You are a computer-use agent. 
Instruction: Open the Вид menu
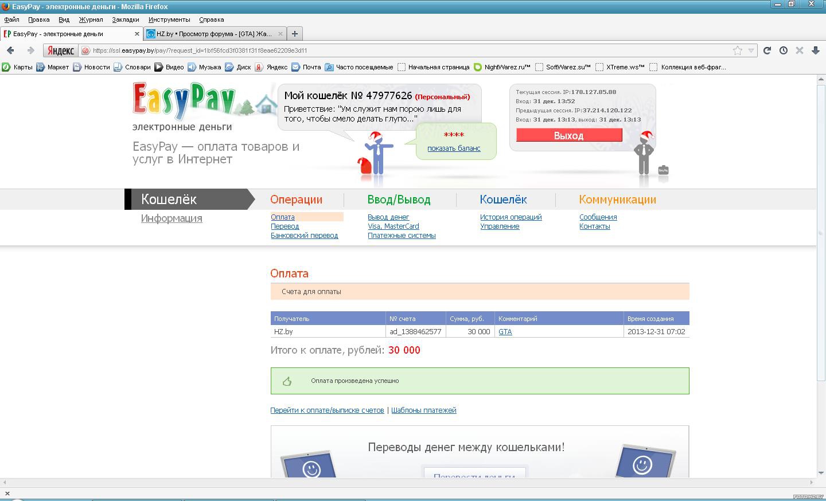[64, 19]
